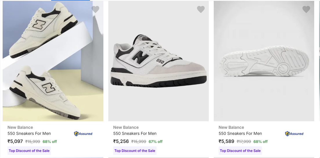Open 550 Sneakers For Men priced ₹5,097

coord(29,133)
